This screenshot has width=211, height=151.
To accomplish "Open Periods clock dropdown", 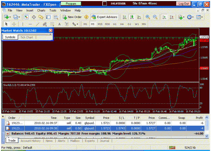I will pyautogui.click(x=190, y=17).
